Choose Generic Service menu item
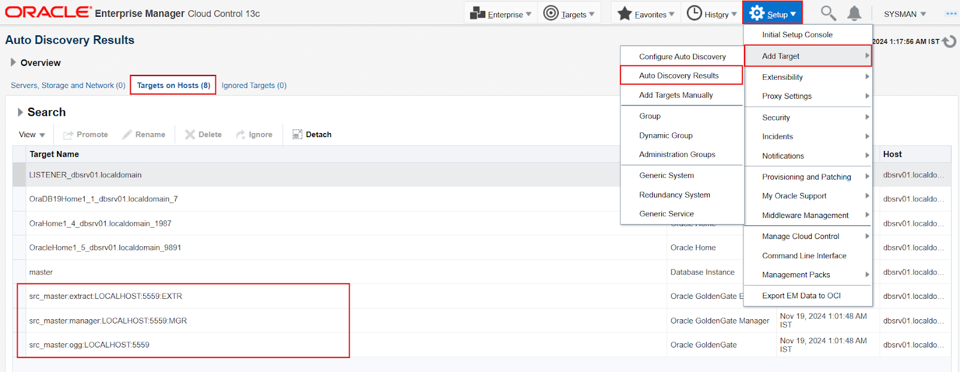 coord(682,213)
